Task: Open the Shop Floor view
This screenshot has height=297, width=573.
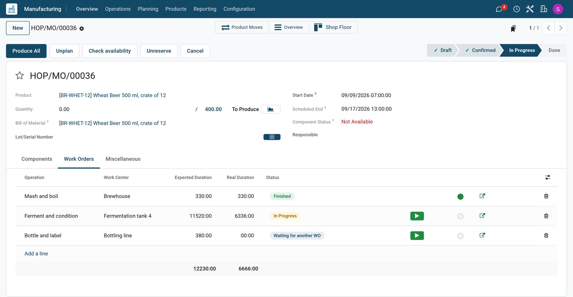Action: coord(333,28)
